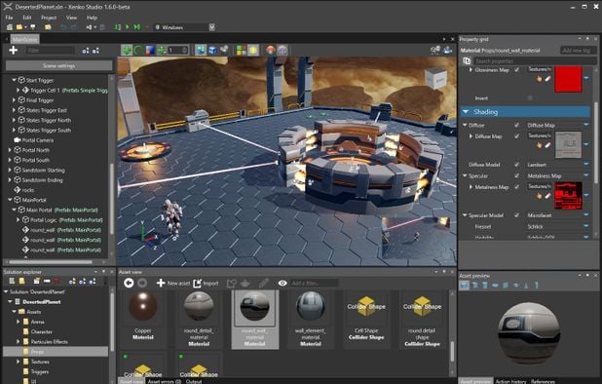
Task: Toggle the Diffuse Map checkbox
Action: 517,135
